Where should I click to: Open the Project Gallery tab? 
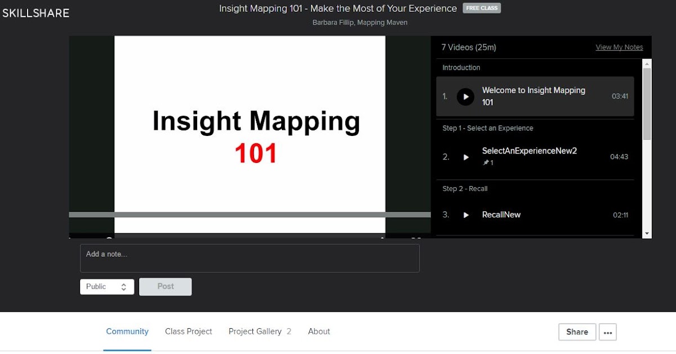pos(255,332)
